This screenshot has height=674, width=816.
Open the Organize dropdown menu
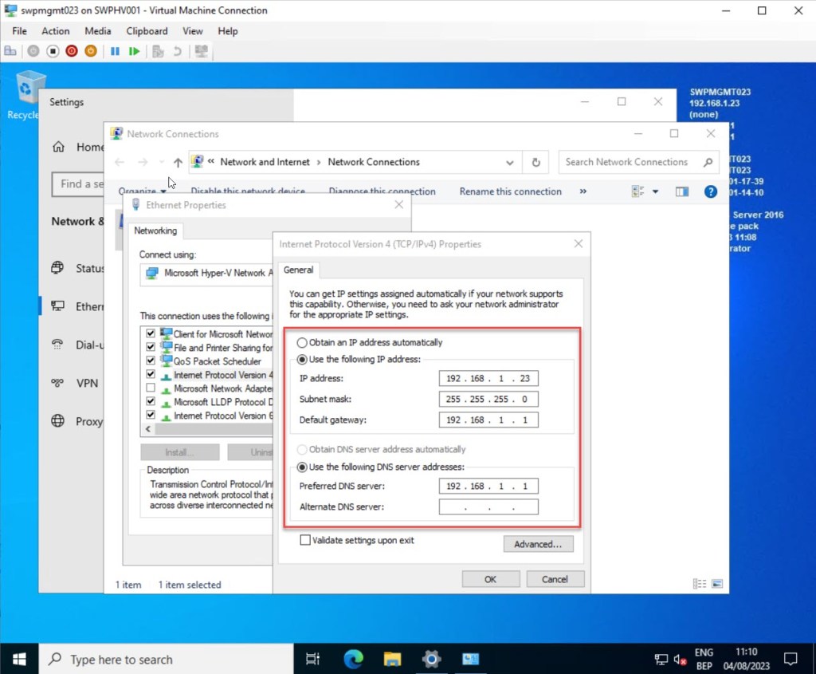click(142, 191)
